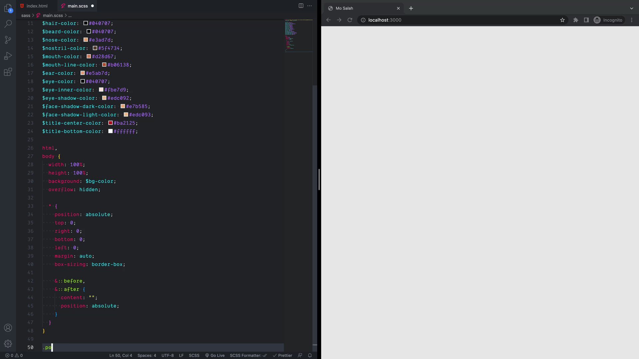Open the notifications bell in status bar
This screenshot has width=639, height=359.
point(310,355)
